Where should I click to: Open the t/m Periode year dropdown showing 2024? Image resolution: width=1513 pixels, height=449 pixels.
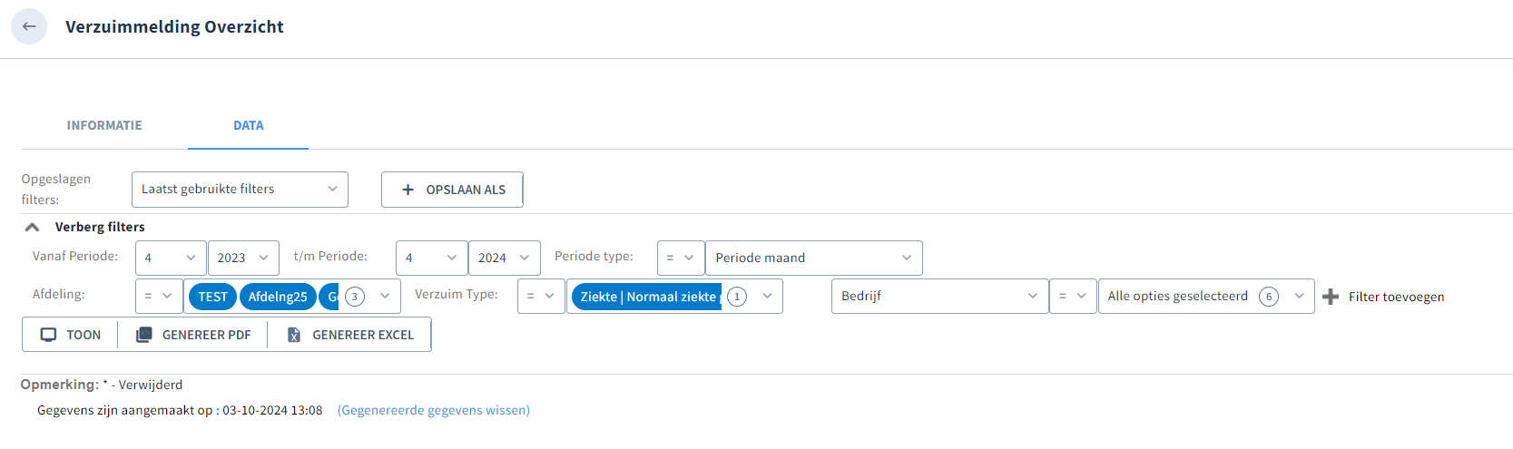[x=505, y=258]
